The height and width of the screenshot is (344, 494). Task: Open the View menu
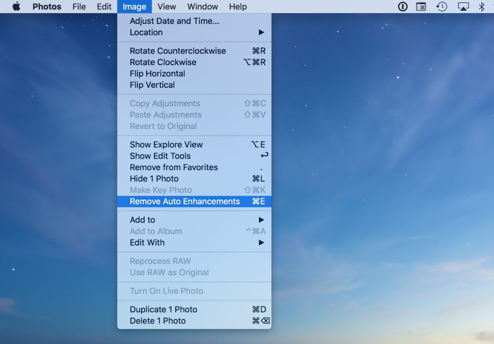pyautogui.click(x=167, y=7)
